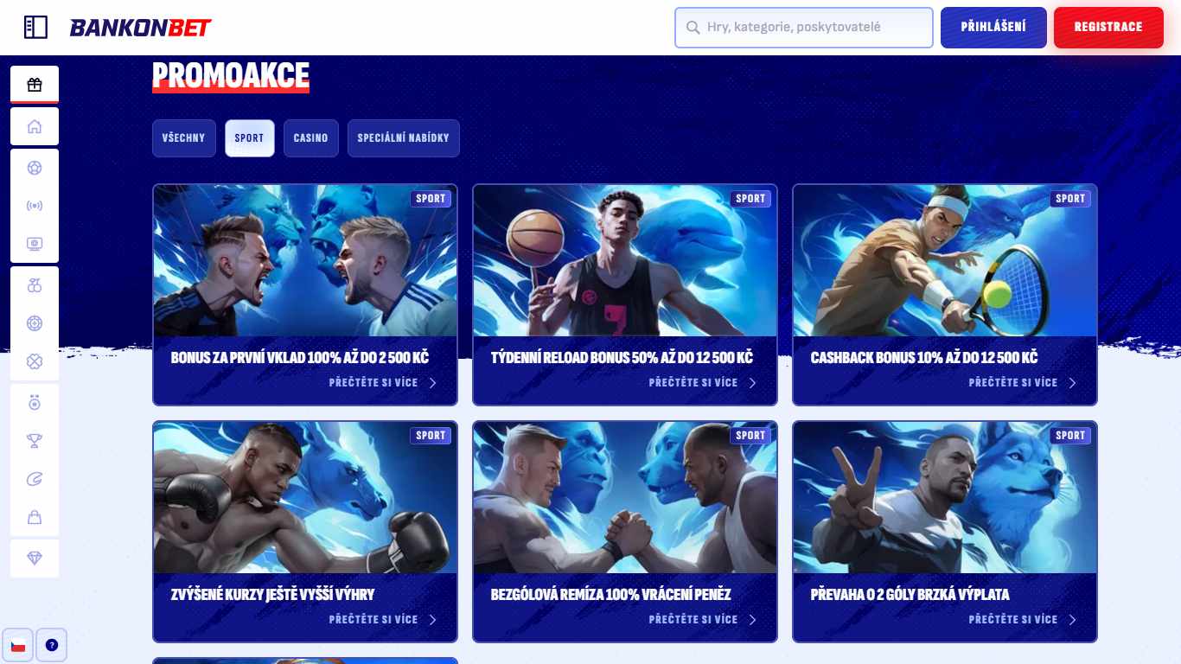Open the shopping bag shop icon

tap(35, 517)
